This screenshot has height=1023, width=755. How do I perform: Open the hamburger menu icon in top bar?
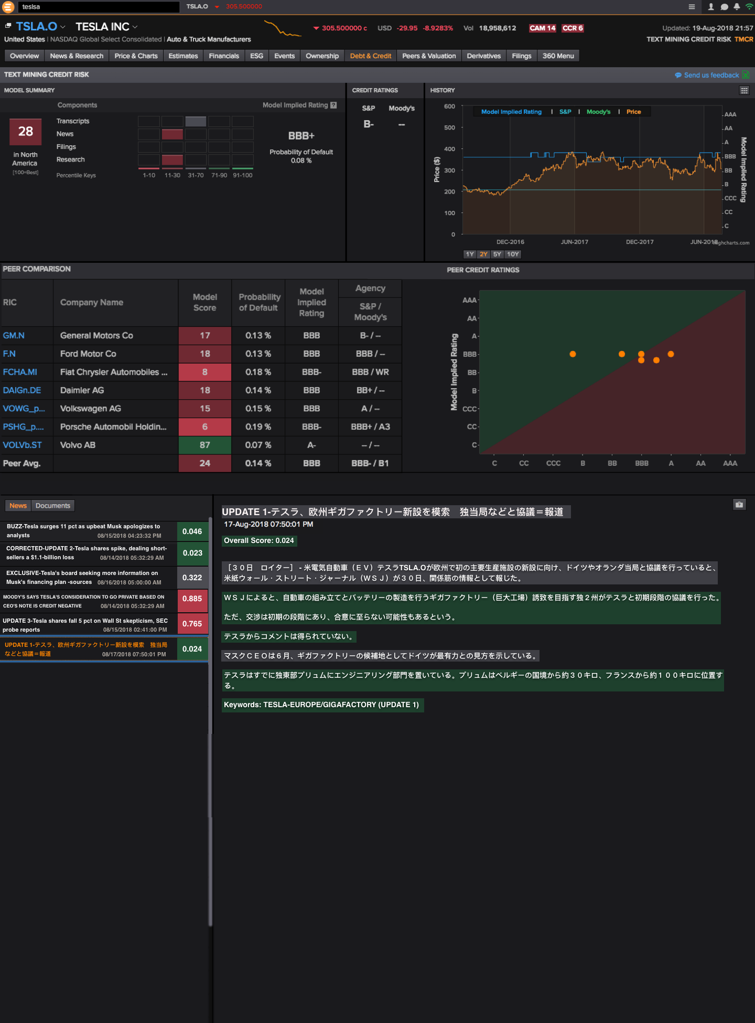point(692,7)
